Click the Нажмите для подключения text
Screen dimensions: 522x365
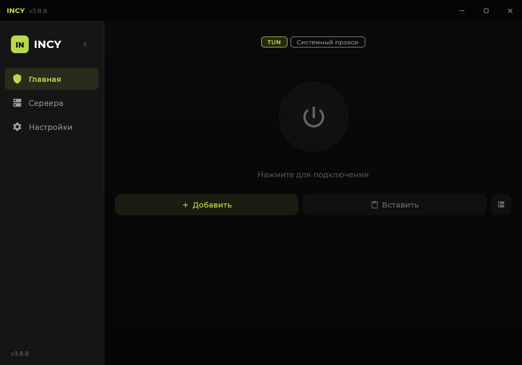[x=313, y=175]
